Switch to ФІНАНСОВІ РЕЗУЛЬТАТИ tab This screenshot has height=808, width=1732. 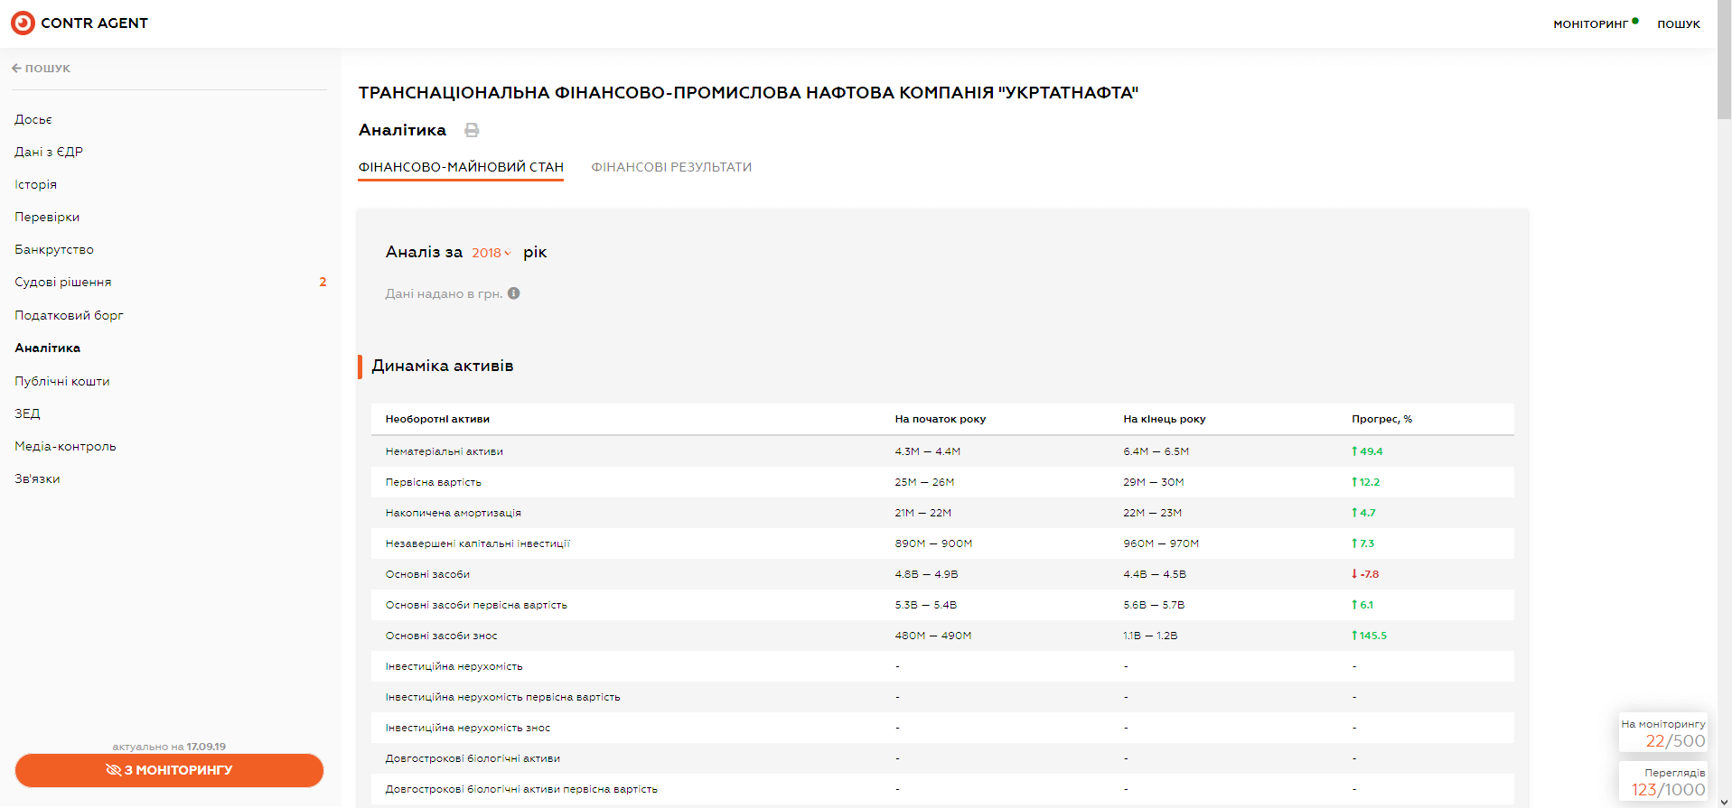[x=671, y=167]
